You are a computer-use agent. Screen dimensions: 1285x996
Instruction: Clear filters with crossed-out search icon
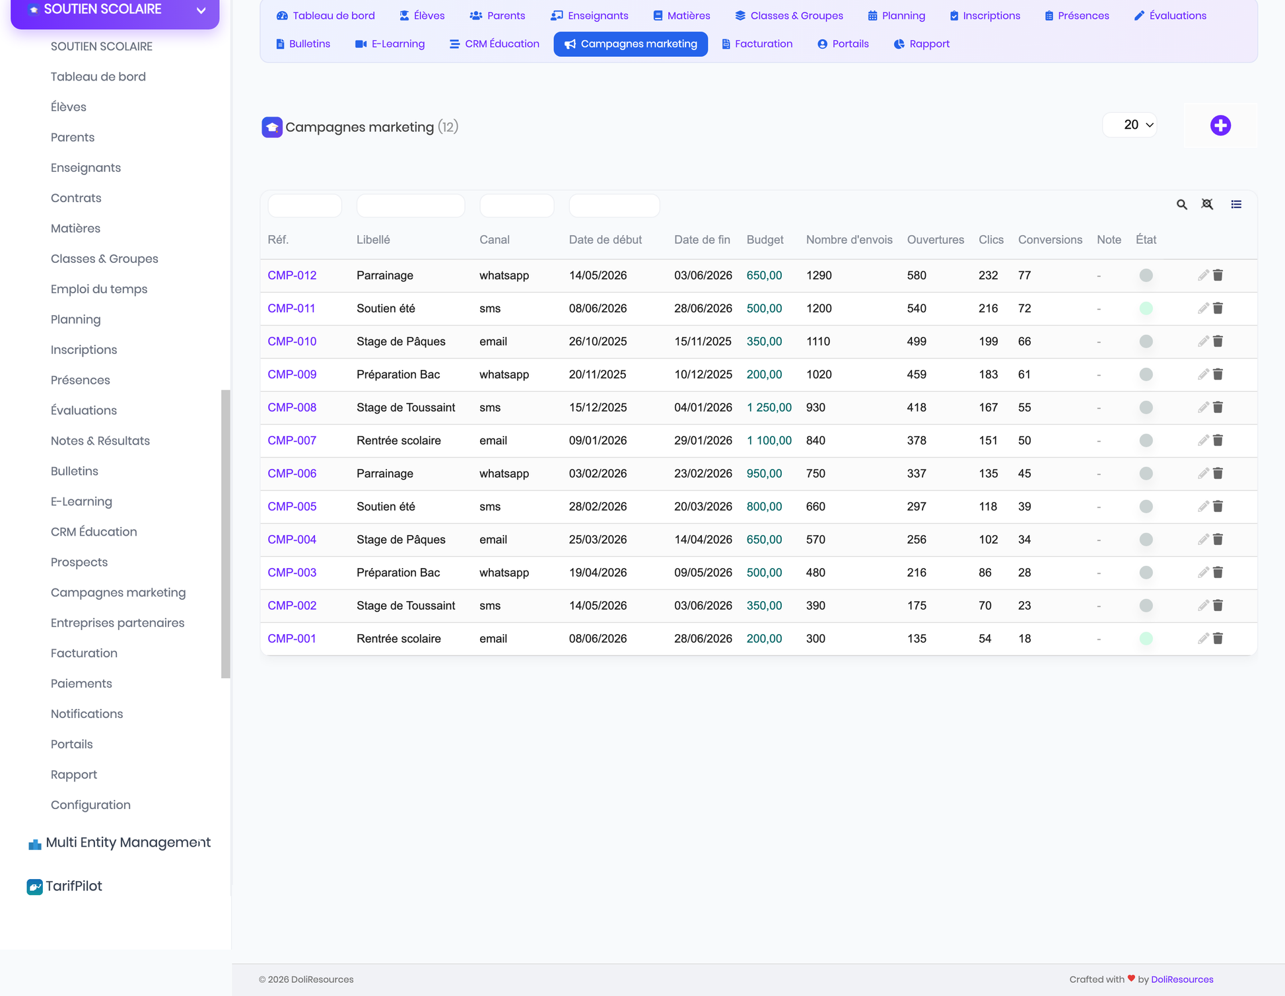pos(1207,205)
